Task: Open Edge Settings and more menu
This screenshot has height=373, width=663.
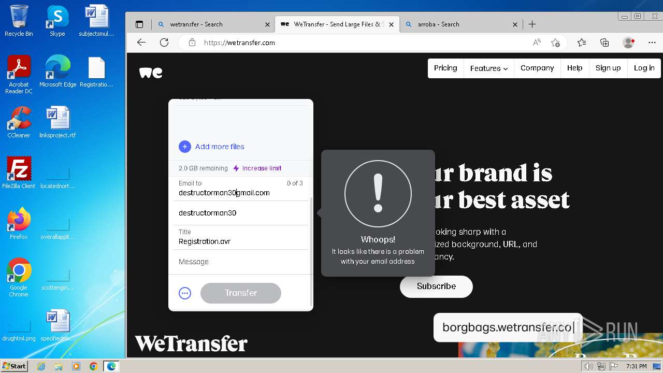Action: [651, 42]
